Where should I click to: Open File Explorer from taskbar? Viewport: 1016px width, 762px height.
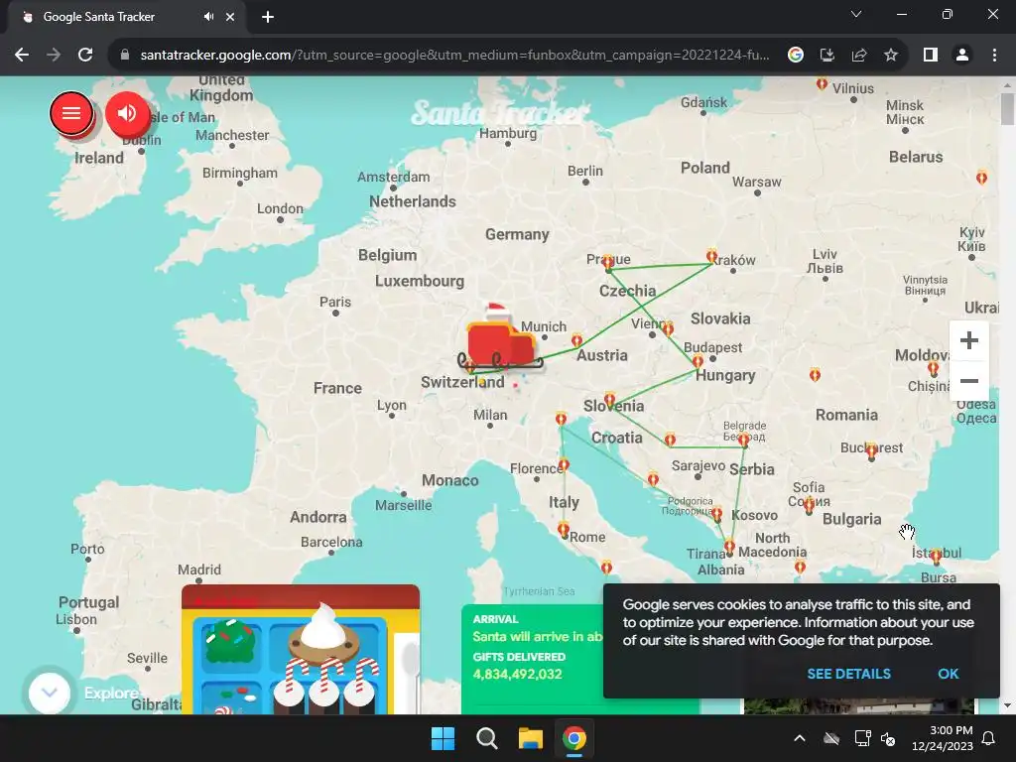coord(530,738)
